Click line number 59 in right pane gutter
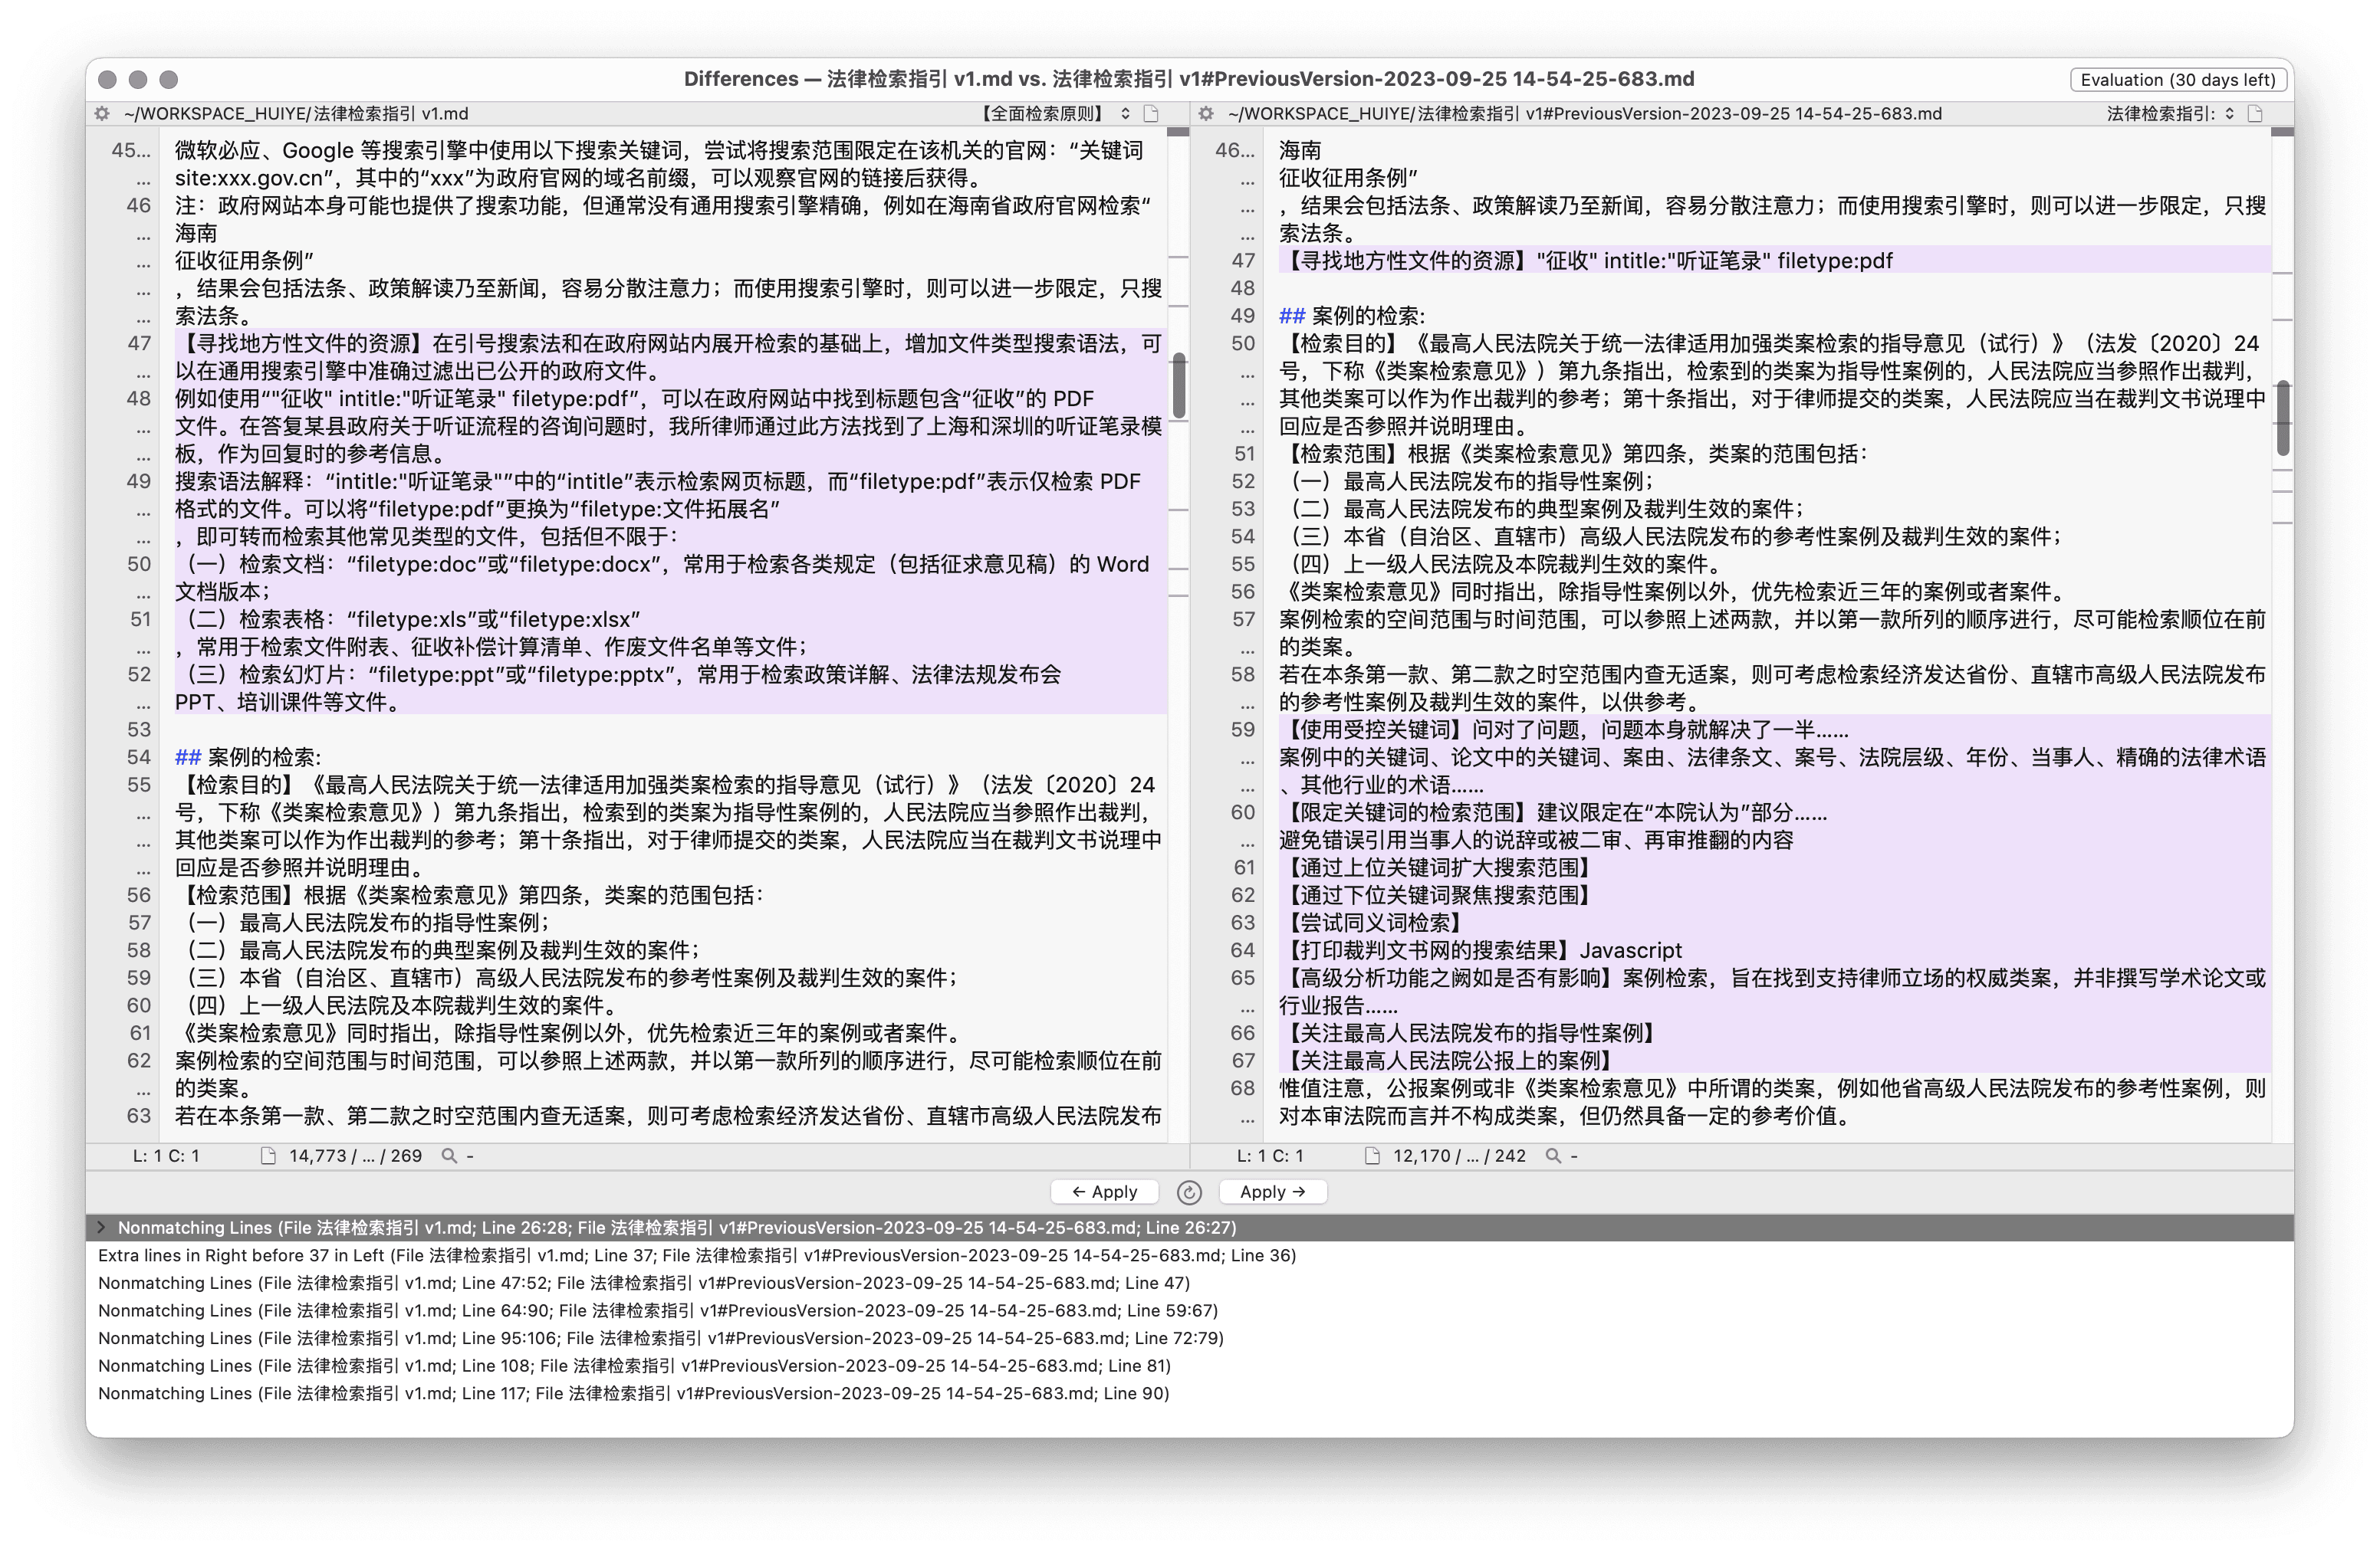 click(x=1243, y=730)
